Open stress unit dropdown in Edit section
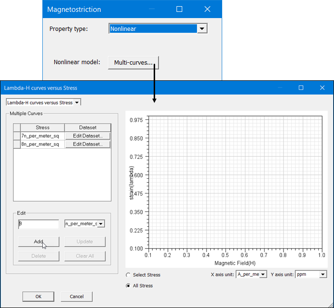Image resolution: width=334 pixels, height=308 pixels. (100, 224)
